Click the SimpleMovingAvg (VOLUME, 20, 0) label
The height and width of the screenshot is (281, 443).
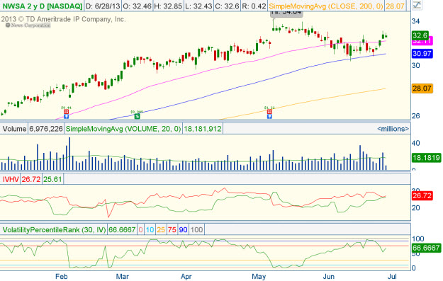tap(123, 129)
